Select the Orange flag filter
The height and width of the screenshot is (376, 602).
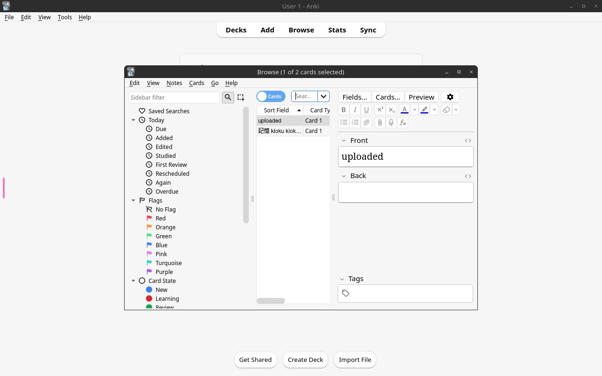[166, 227]
